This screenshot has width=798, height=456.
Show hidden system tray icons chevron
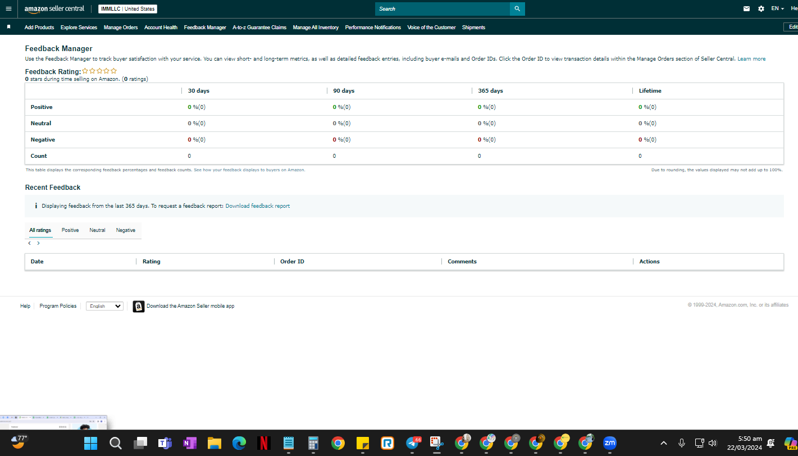[x=664, y=443]
